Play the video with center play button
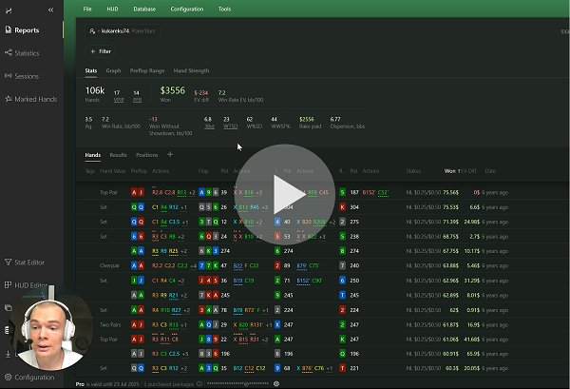 point(285,193)
